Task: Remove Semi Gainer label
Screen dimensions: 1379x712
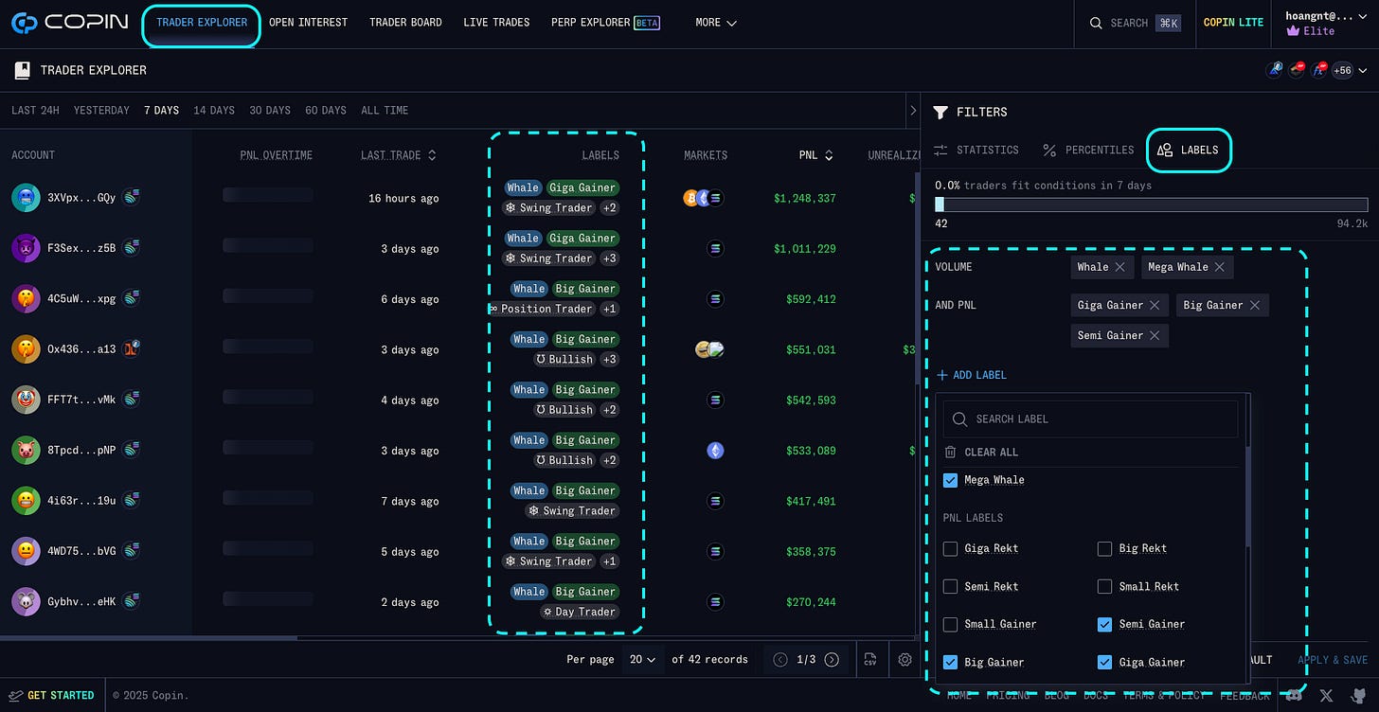Action: (1155, 335)
